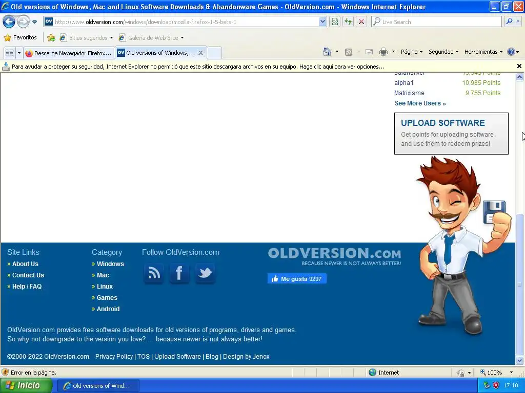Image resolution: width=525 pixels, height=393 pixels.
Task: Click the Me gusta Facebook button
Action: 297,279
